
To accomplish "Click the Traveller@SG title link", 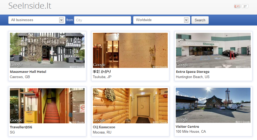I will 21,127.
